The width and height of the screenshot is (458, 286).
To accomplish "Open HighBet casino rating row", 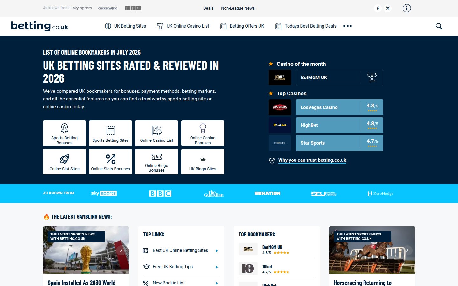I will click(339, 125).
